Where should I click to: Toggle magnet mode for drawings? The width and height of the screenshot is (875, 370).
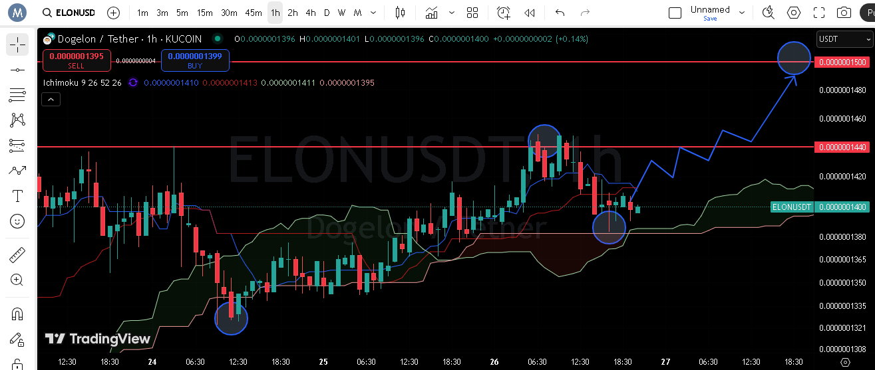[x=17, y=314]
